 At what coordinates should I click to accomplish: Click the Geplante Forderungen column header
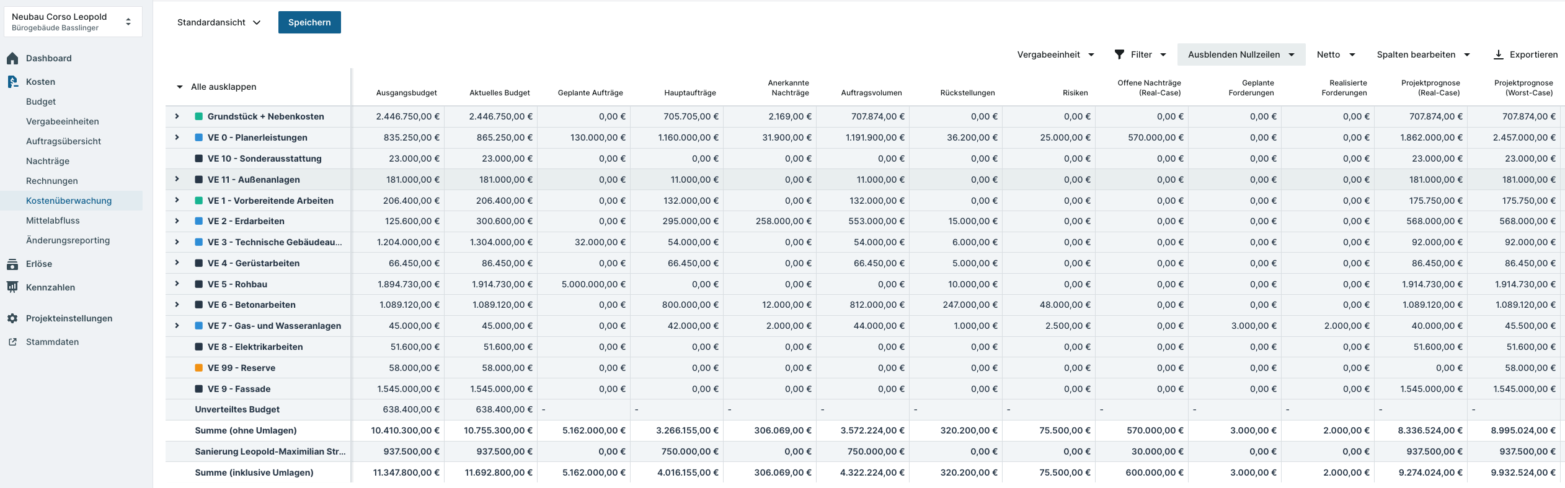[x=1251, y=88]
